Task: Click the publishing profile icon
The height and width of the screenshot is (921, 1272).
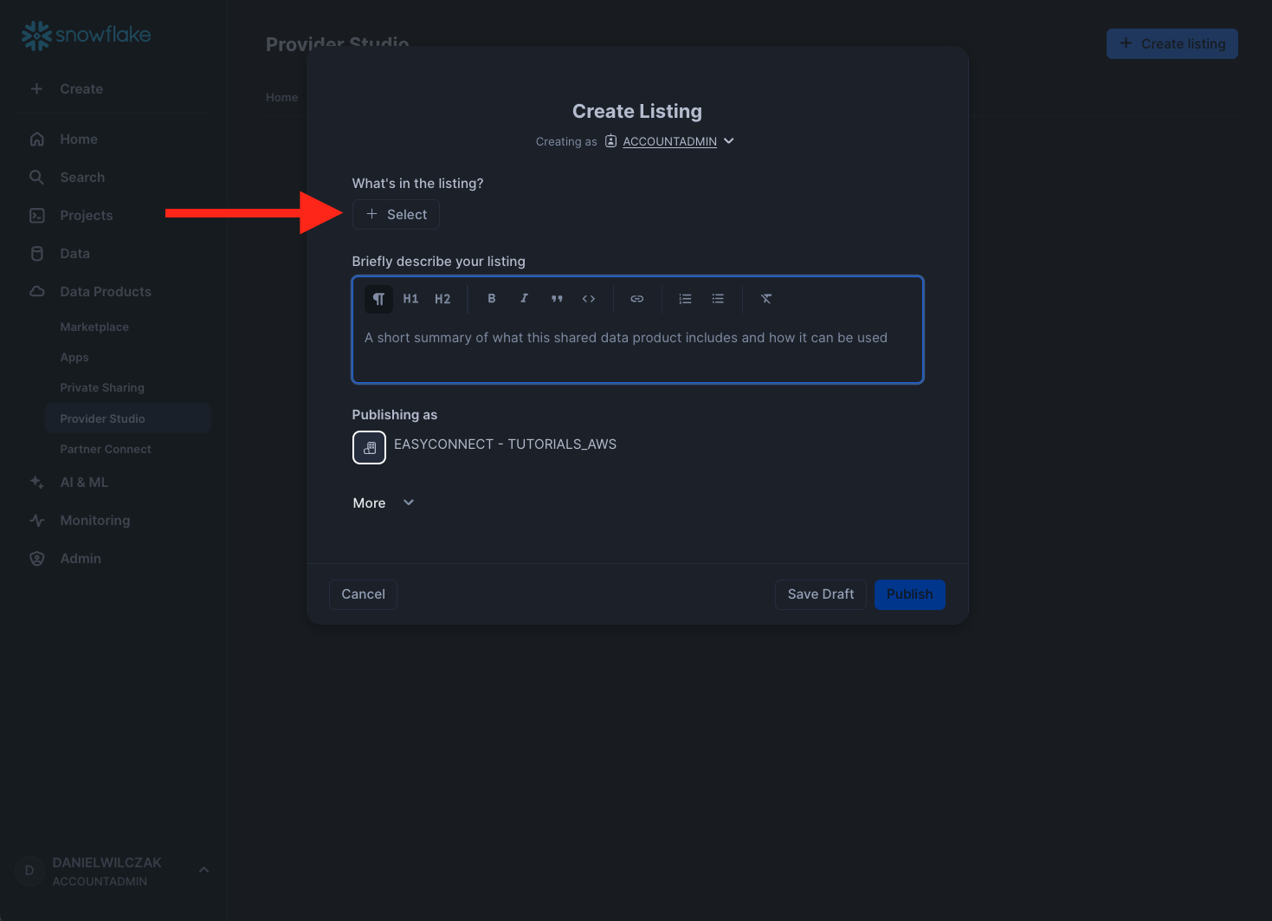Action: pyautogui.click(x=369, y=448)
